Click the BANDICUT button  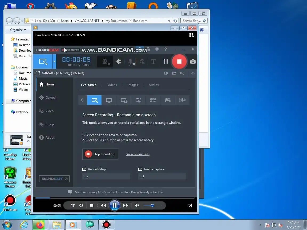[x=54, y=179]
